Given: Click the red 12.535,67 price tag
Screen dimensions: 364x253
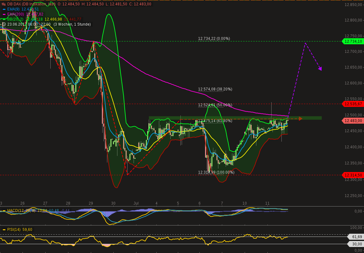Looking at the screenshot, I should pyautogui.click(x=352, y=104).
